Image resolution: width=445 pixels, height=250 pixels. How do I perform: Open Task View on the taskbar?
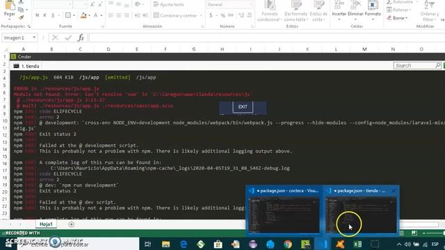(147, 244)
